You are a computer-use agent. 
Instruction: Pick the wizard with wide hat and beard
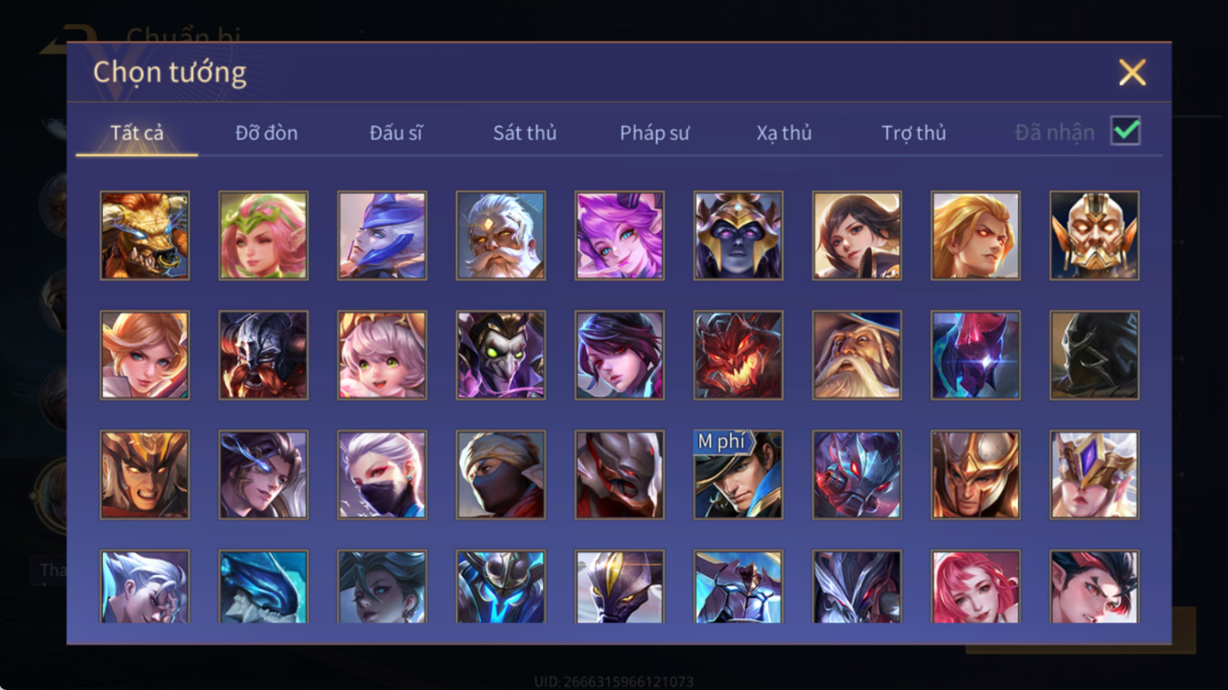[857, 355]
